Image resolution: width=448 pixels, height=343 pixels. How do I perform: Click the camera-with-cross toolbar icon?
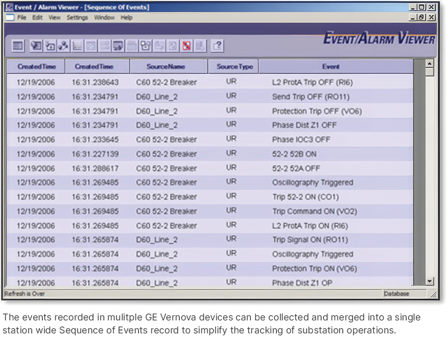tap(50, 46)
